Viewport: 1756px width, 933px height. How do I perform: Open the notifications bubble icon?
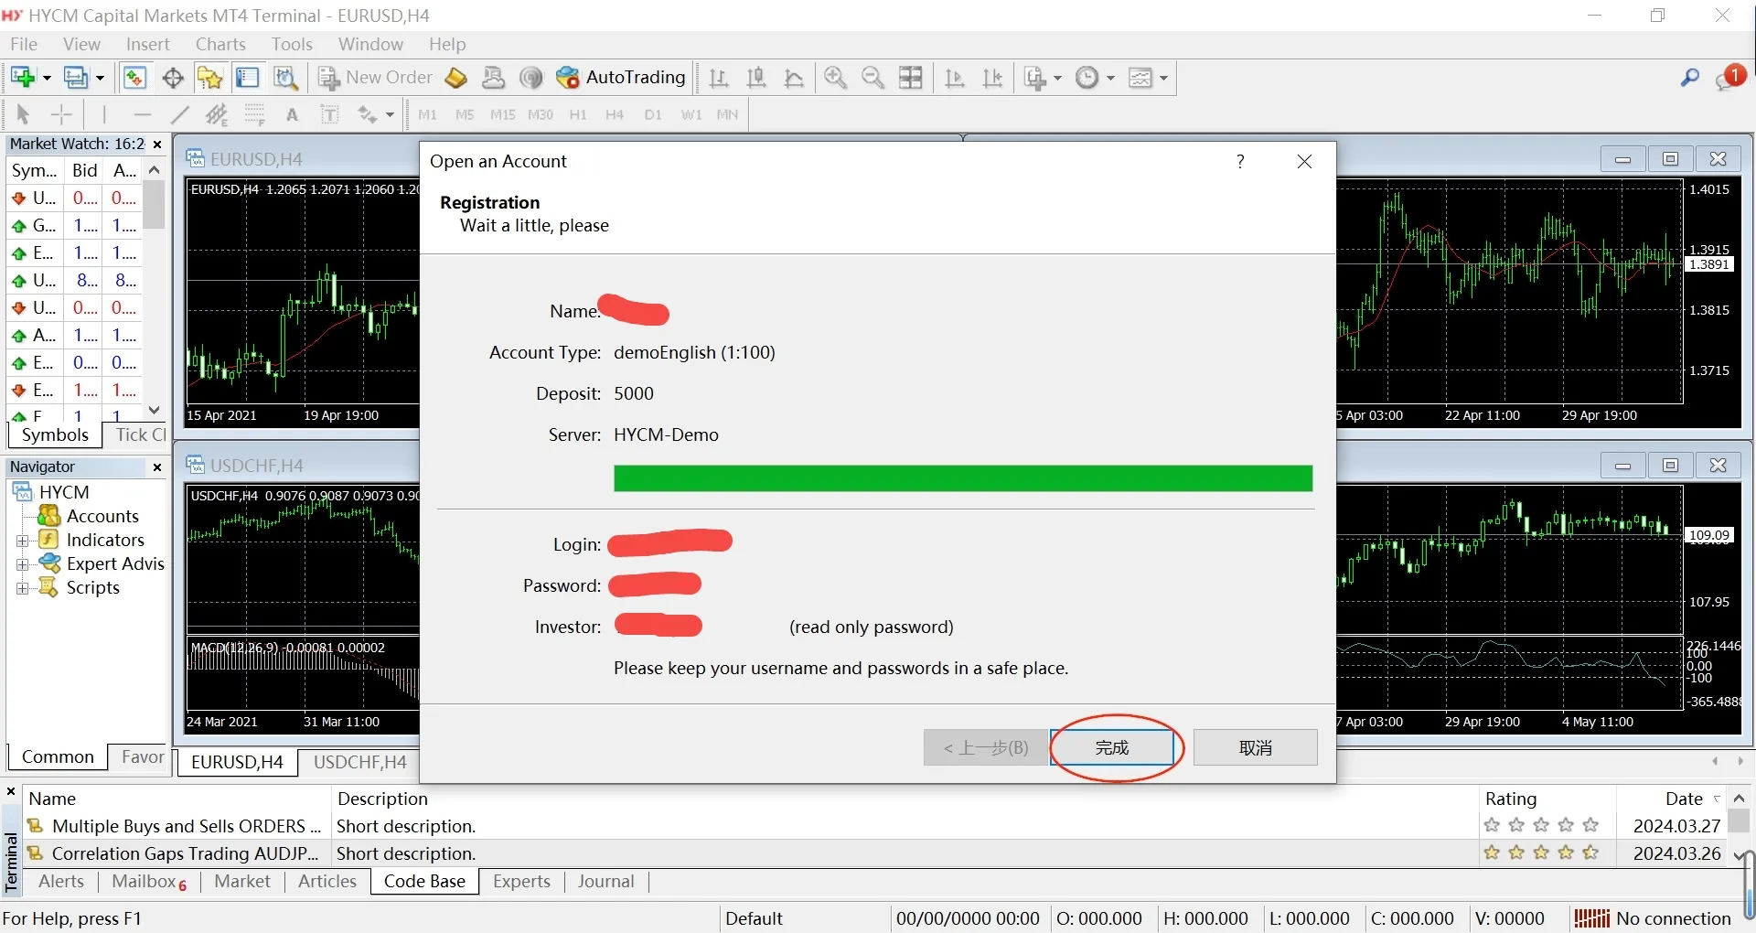pos(1729,78)
